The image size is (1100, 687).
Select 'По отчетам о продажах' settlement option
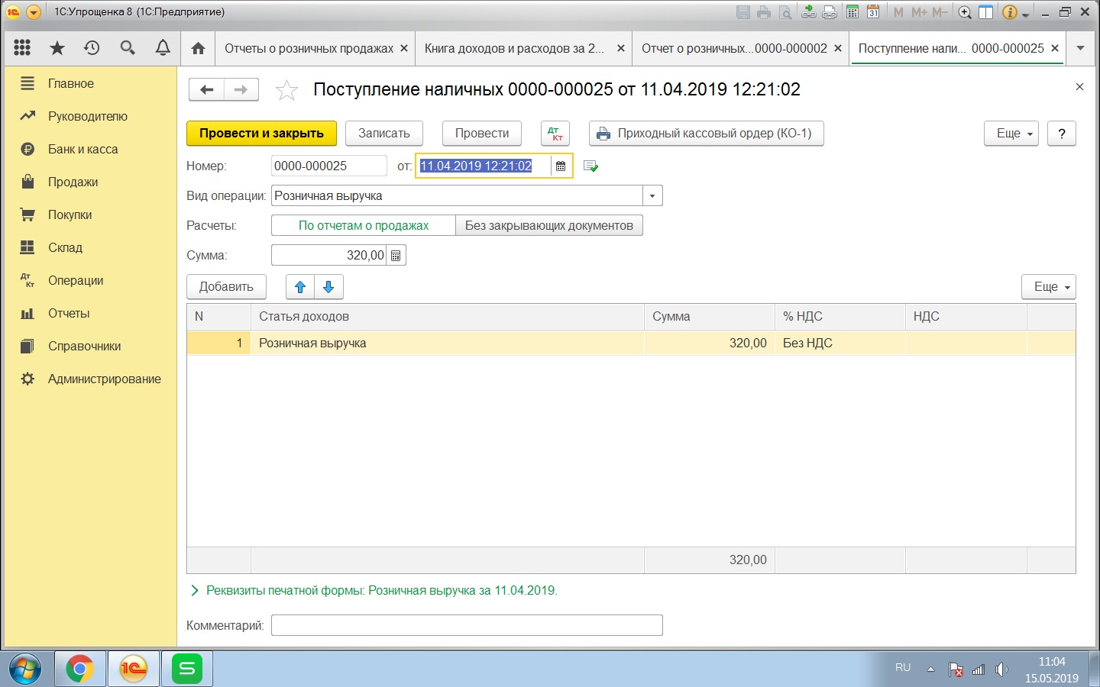pos(364,225)
